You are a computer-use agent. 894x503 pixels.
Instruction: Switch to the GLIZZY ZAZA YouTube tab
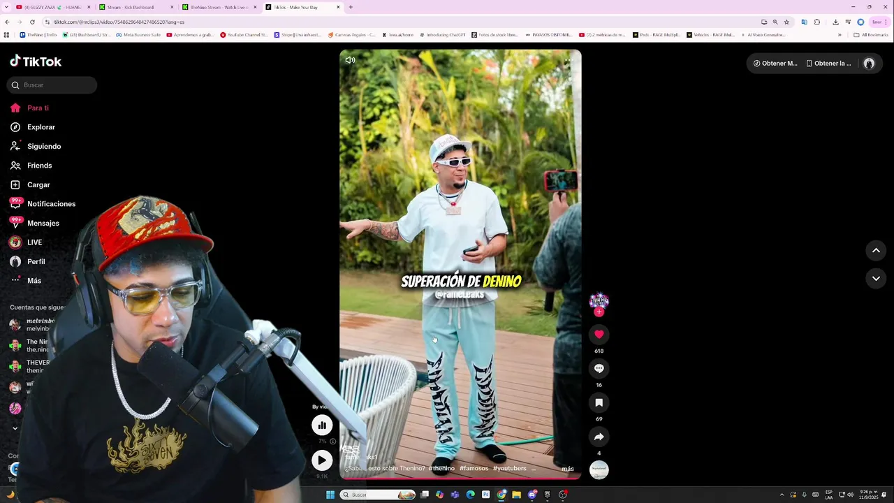tap(52, 7)
